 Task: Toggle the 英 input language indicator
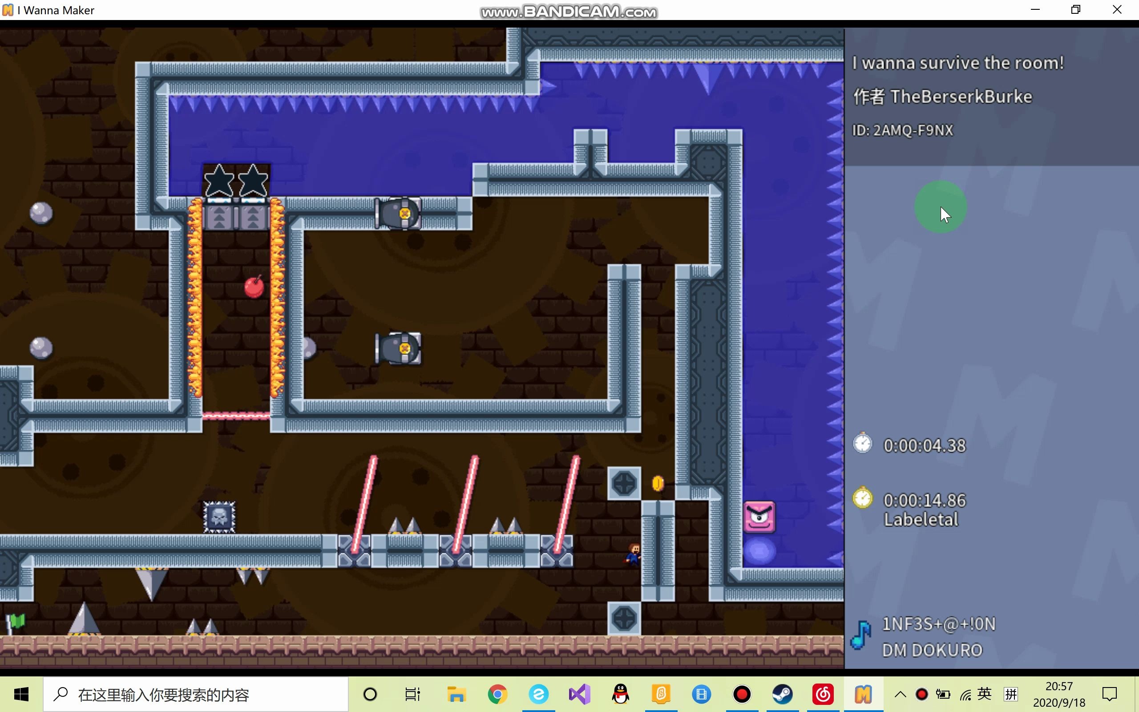point(984,694)
